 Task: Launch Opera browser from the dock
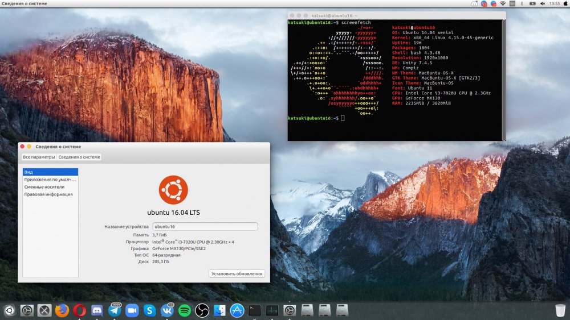[79, 310]
